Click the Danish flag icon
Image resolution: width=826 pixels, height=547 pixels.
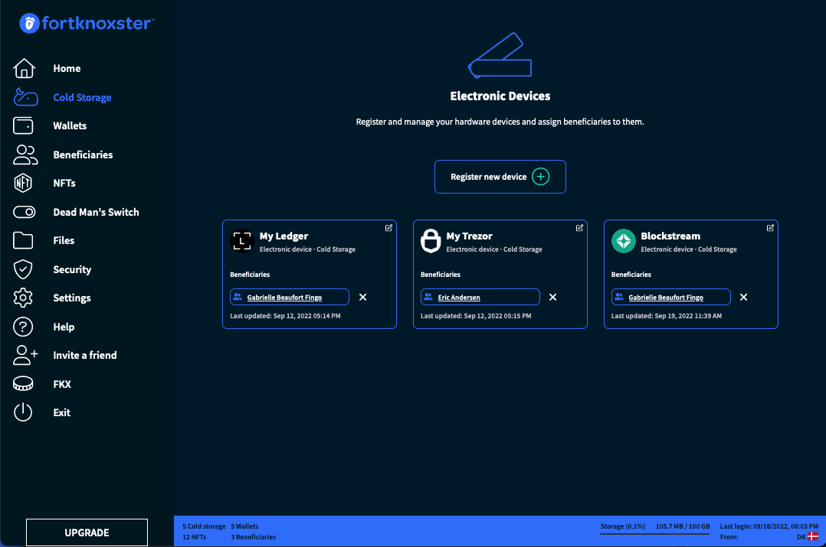[x=813, y=537]
